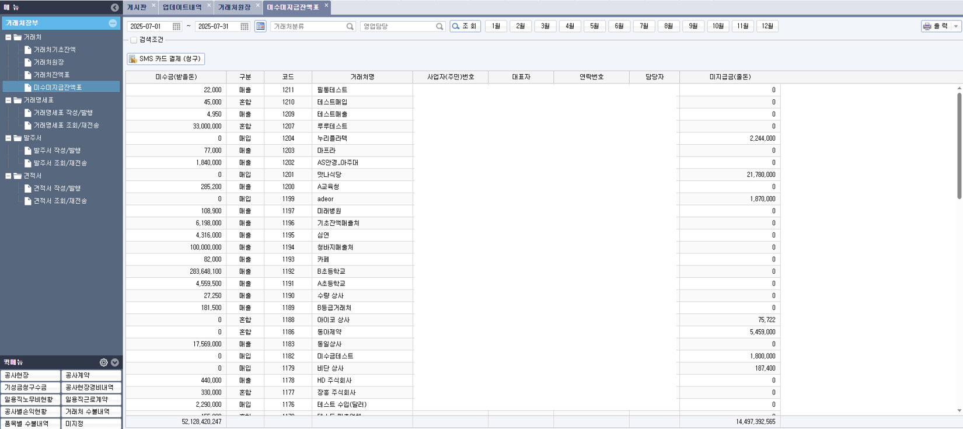Collapse the 메뉴 sidebar with the arrow icon

[114, 8]
